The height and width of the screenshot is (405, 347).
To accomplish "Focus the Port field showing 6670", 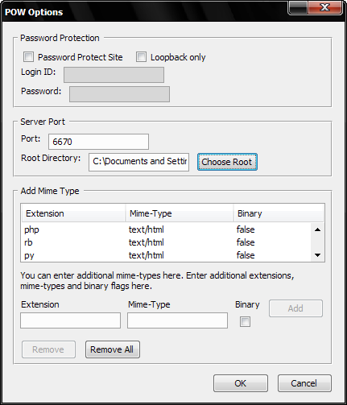I will coord(98,142).
